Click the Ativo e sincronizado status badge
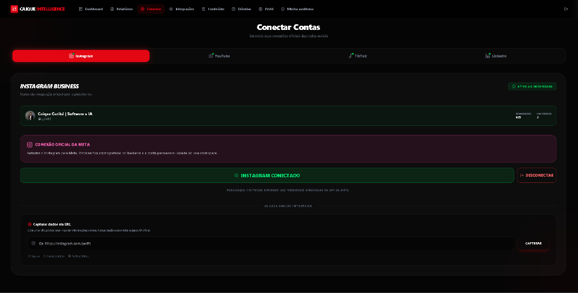The image size is (578, 293). pos(532,86)
